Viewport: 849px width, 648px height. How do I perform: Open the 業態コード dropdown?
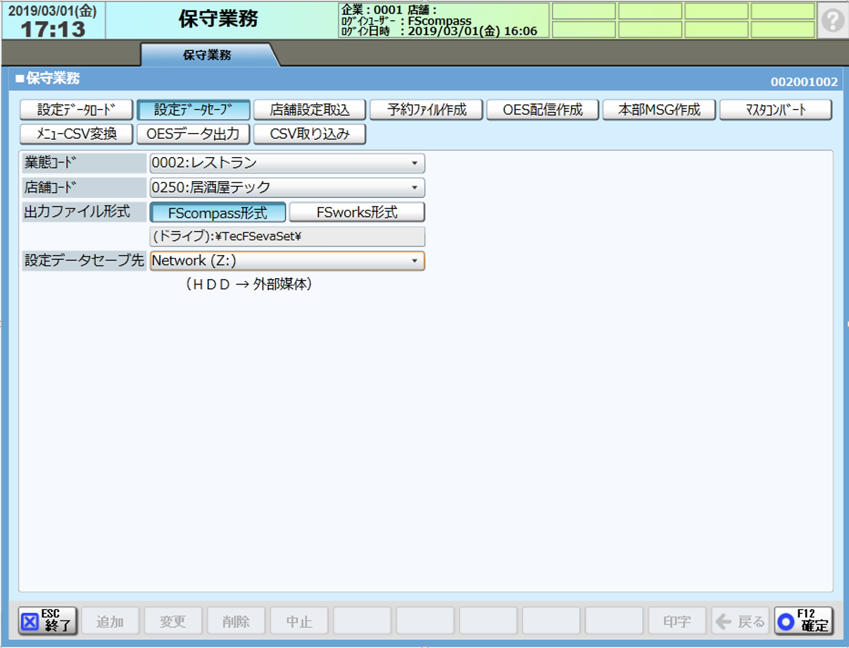click(287, 163)
